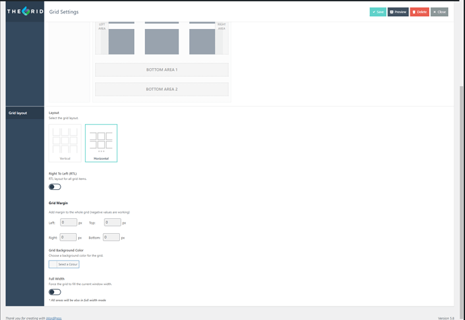Click the Save button
Viewport: 465px width, 320px height.
tap(377, 11)
